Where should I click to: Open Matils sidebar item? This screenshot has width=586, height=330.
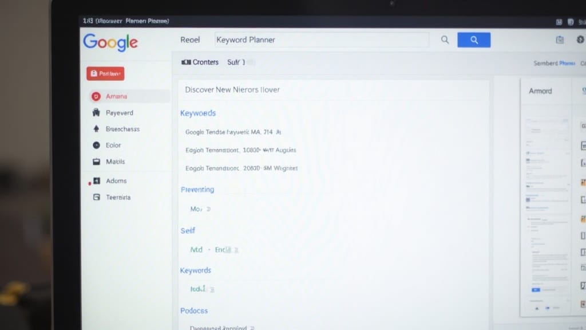(115, 162)
